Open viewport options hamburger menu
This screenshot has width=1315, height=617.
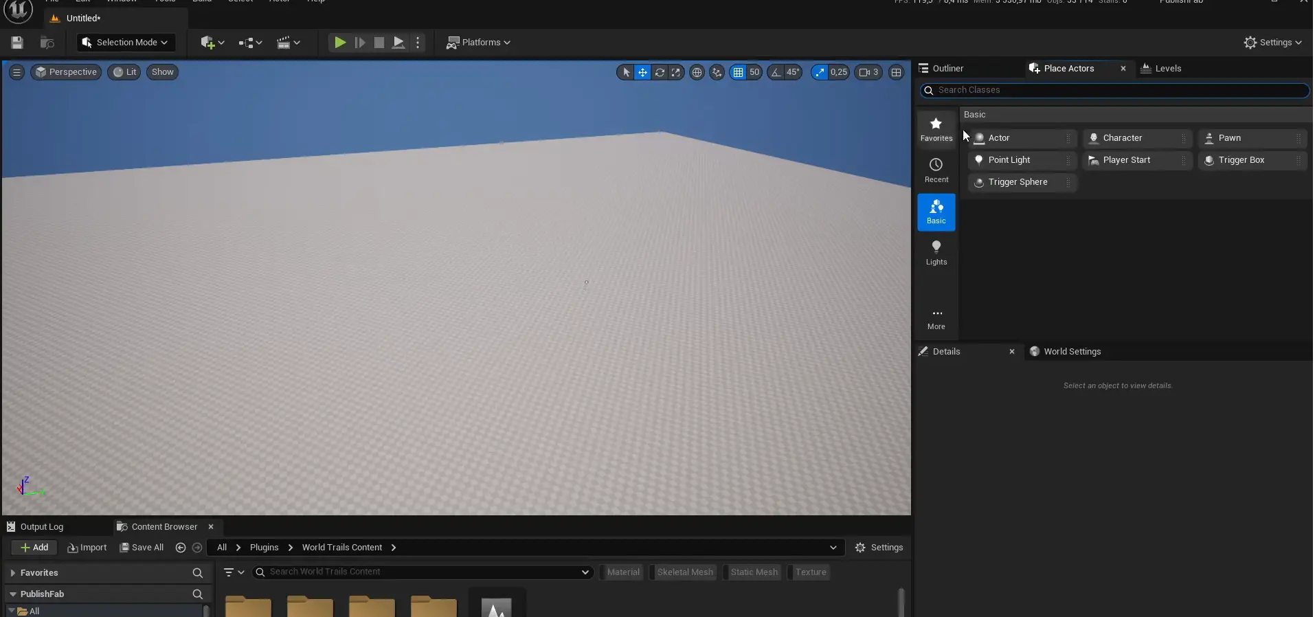pos(17,72)
